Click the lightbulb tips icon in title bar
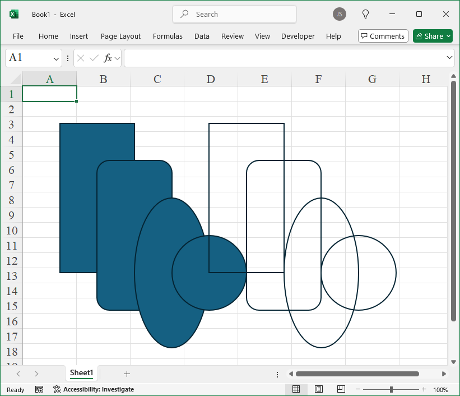460x396 pixels. click(x=365, y=14)
